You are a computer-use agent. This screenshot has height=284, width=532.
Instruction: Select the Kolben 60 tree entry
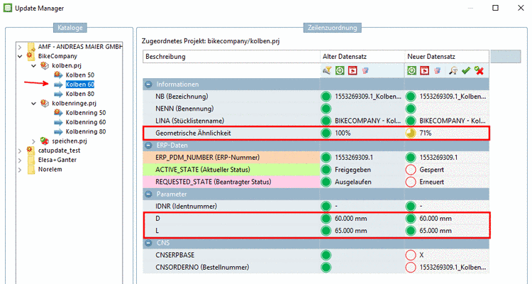point(79,84)
